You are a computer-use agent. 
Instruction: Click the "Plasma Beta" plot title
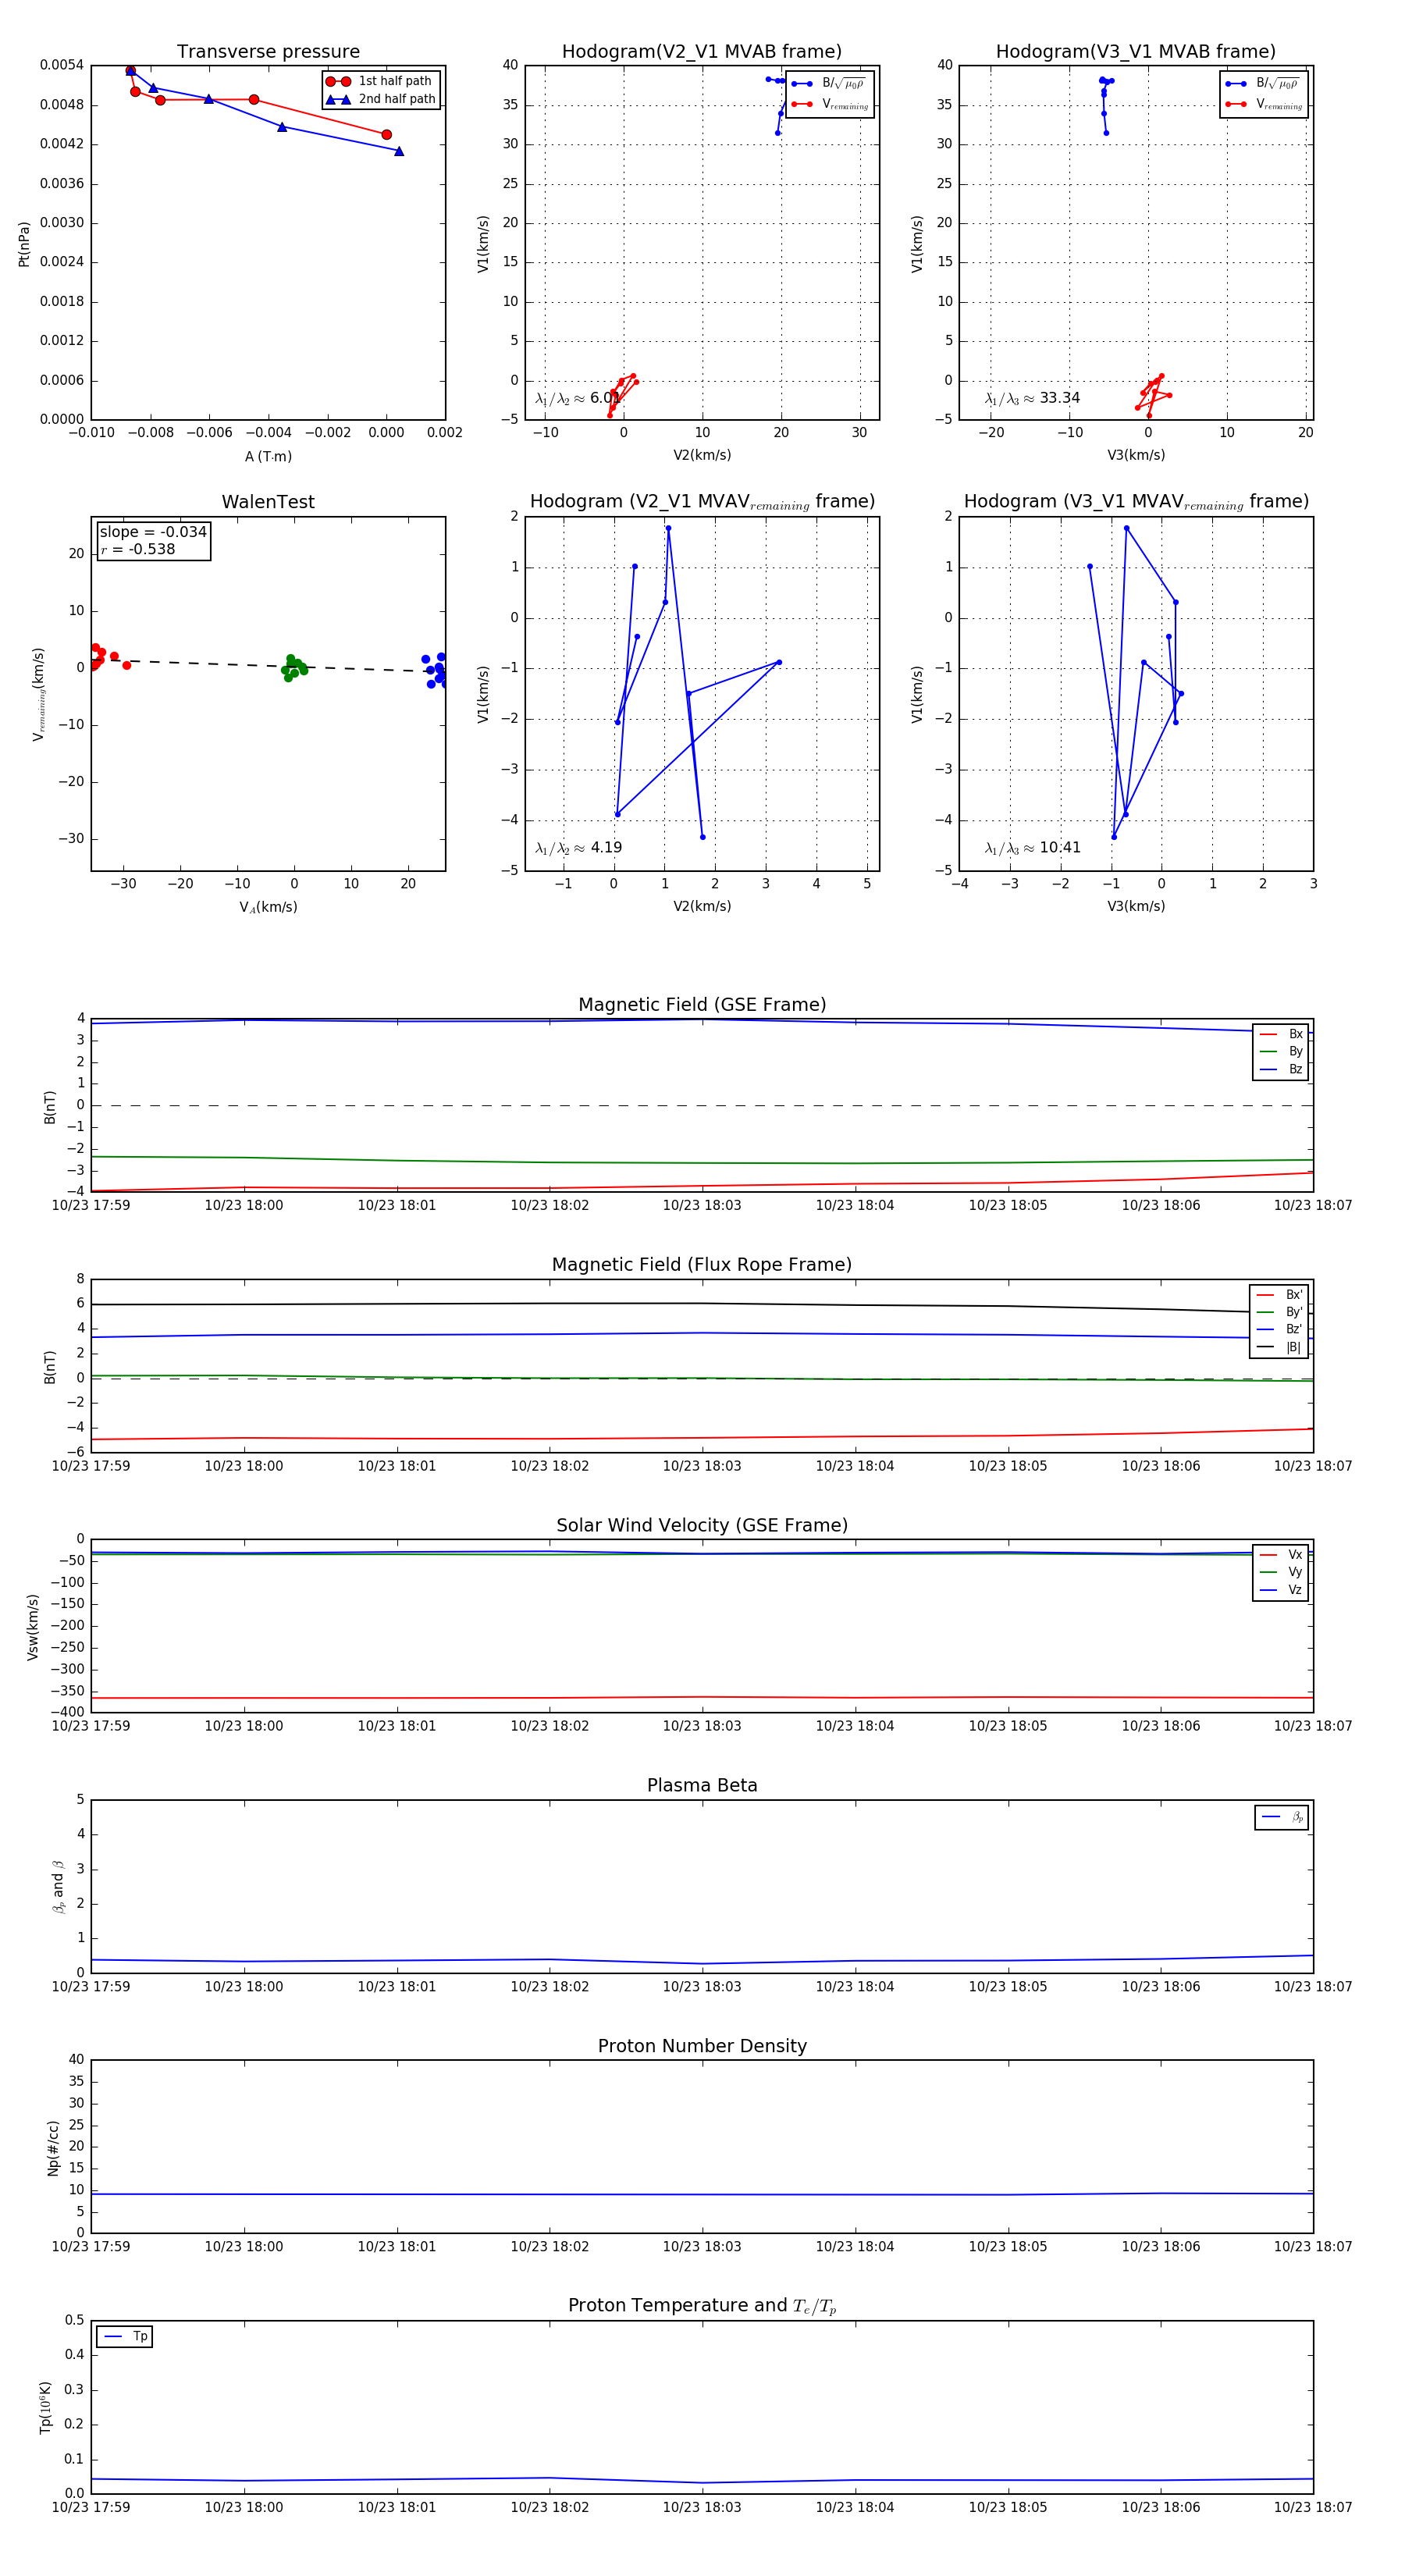coord(702,1785)
